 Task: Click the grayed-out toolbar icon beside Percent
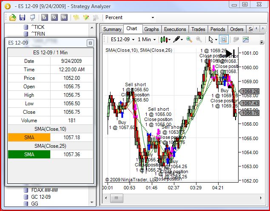[96, 17]
